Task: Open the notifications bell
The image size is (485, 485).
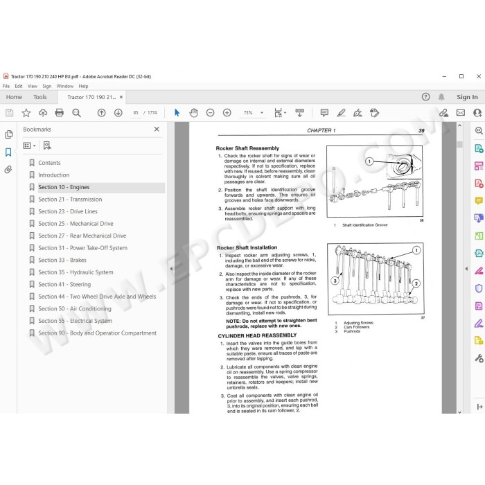Action: coord(441,97)
